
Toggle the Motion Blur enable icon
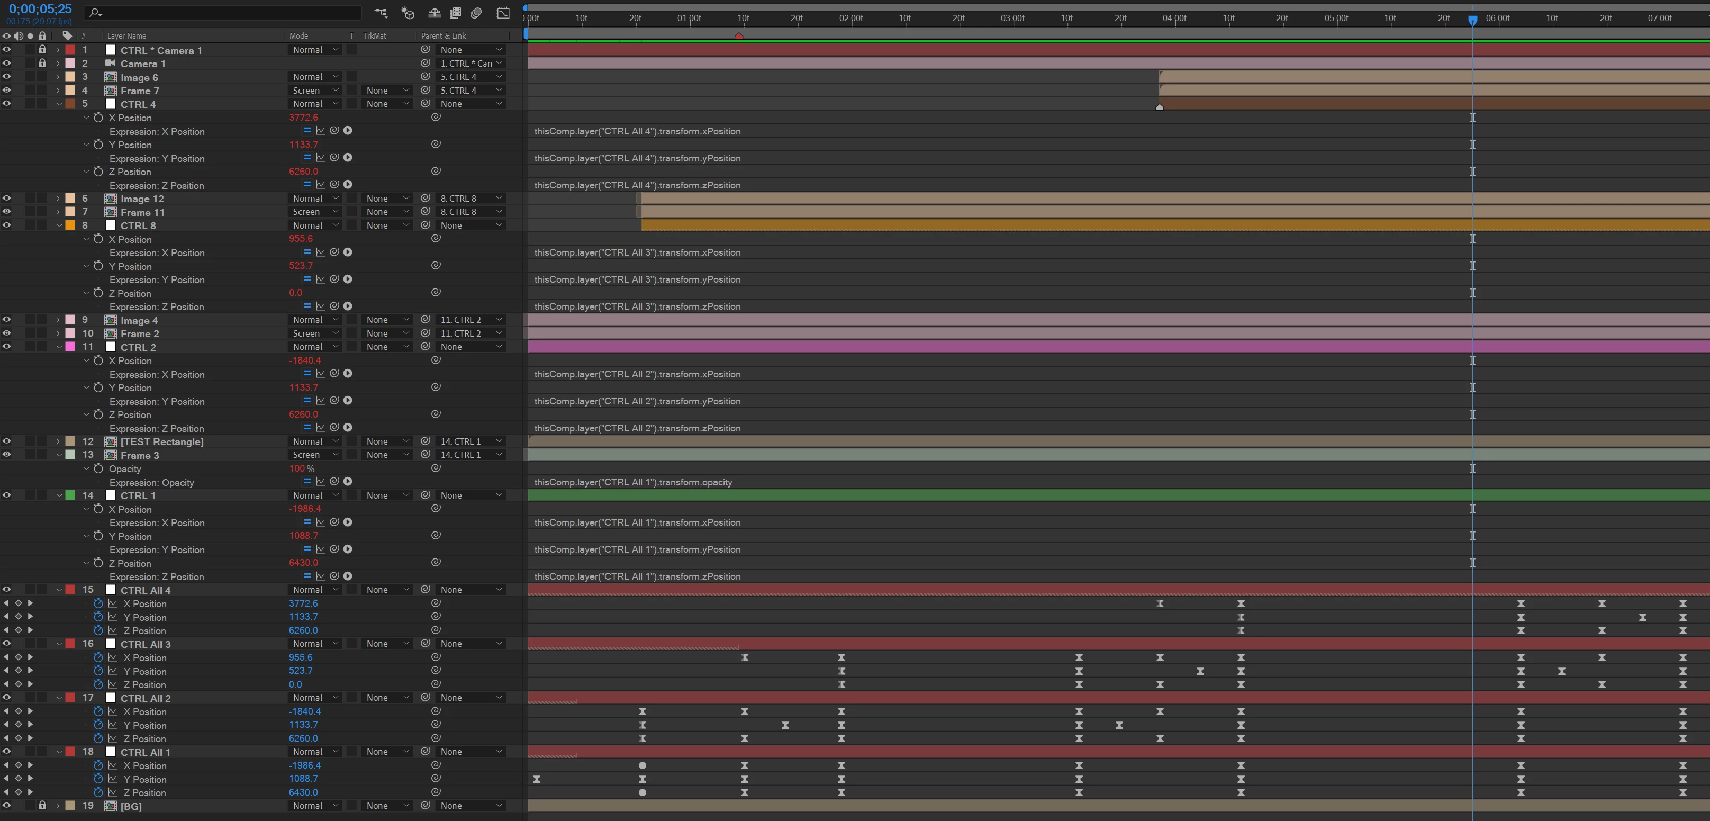[x=476, y=13]
